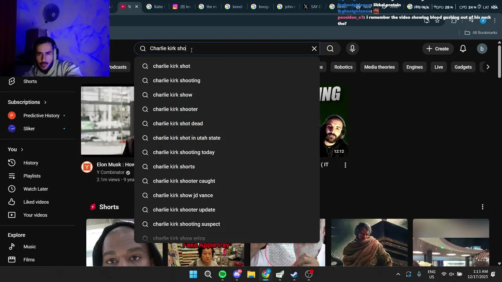Switch to the john browser tab
This screenshot has width=502, height=282.
click(x=286, y=7)
